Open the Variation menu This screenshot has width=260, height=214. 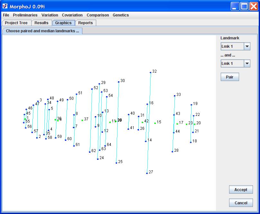[50, 15]
